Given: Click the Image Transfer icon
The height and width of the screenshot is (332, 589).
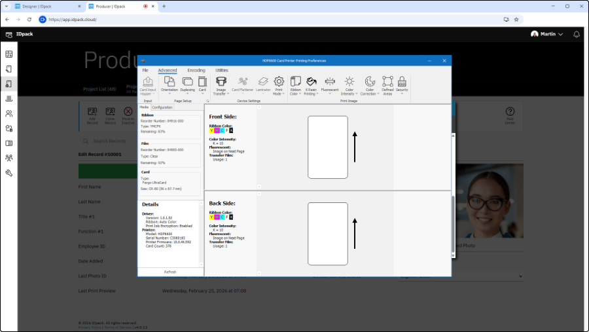Looking at the screenshot, I should [x=221, y=82].
